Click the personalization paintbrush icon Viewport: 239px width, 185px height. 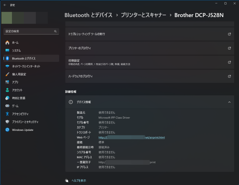(x=7, y=74)
